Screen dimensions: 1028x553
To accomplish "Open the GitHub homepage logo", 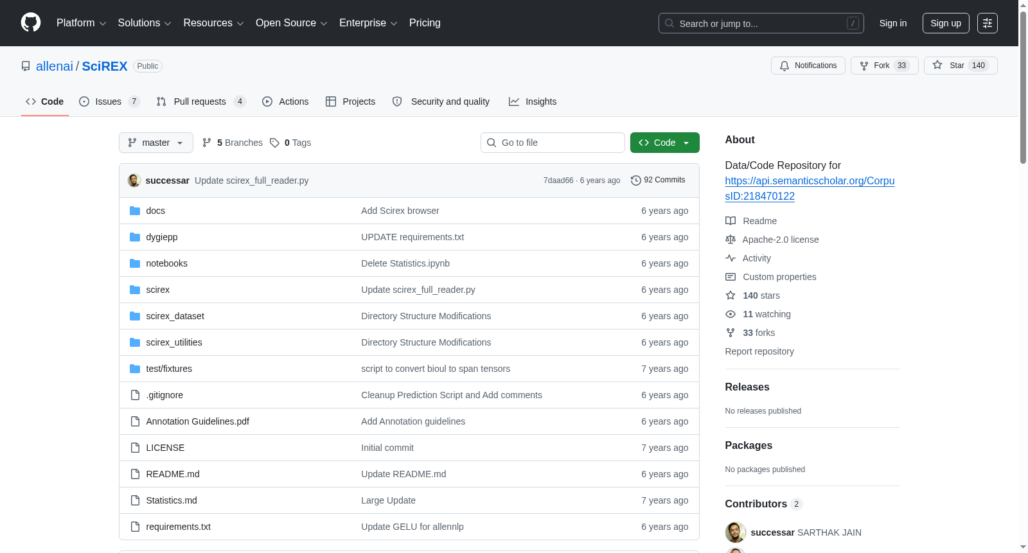I will click(x=31, y=23).
